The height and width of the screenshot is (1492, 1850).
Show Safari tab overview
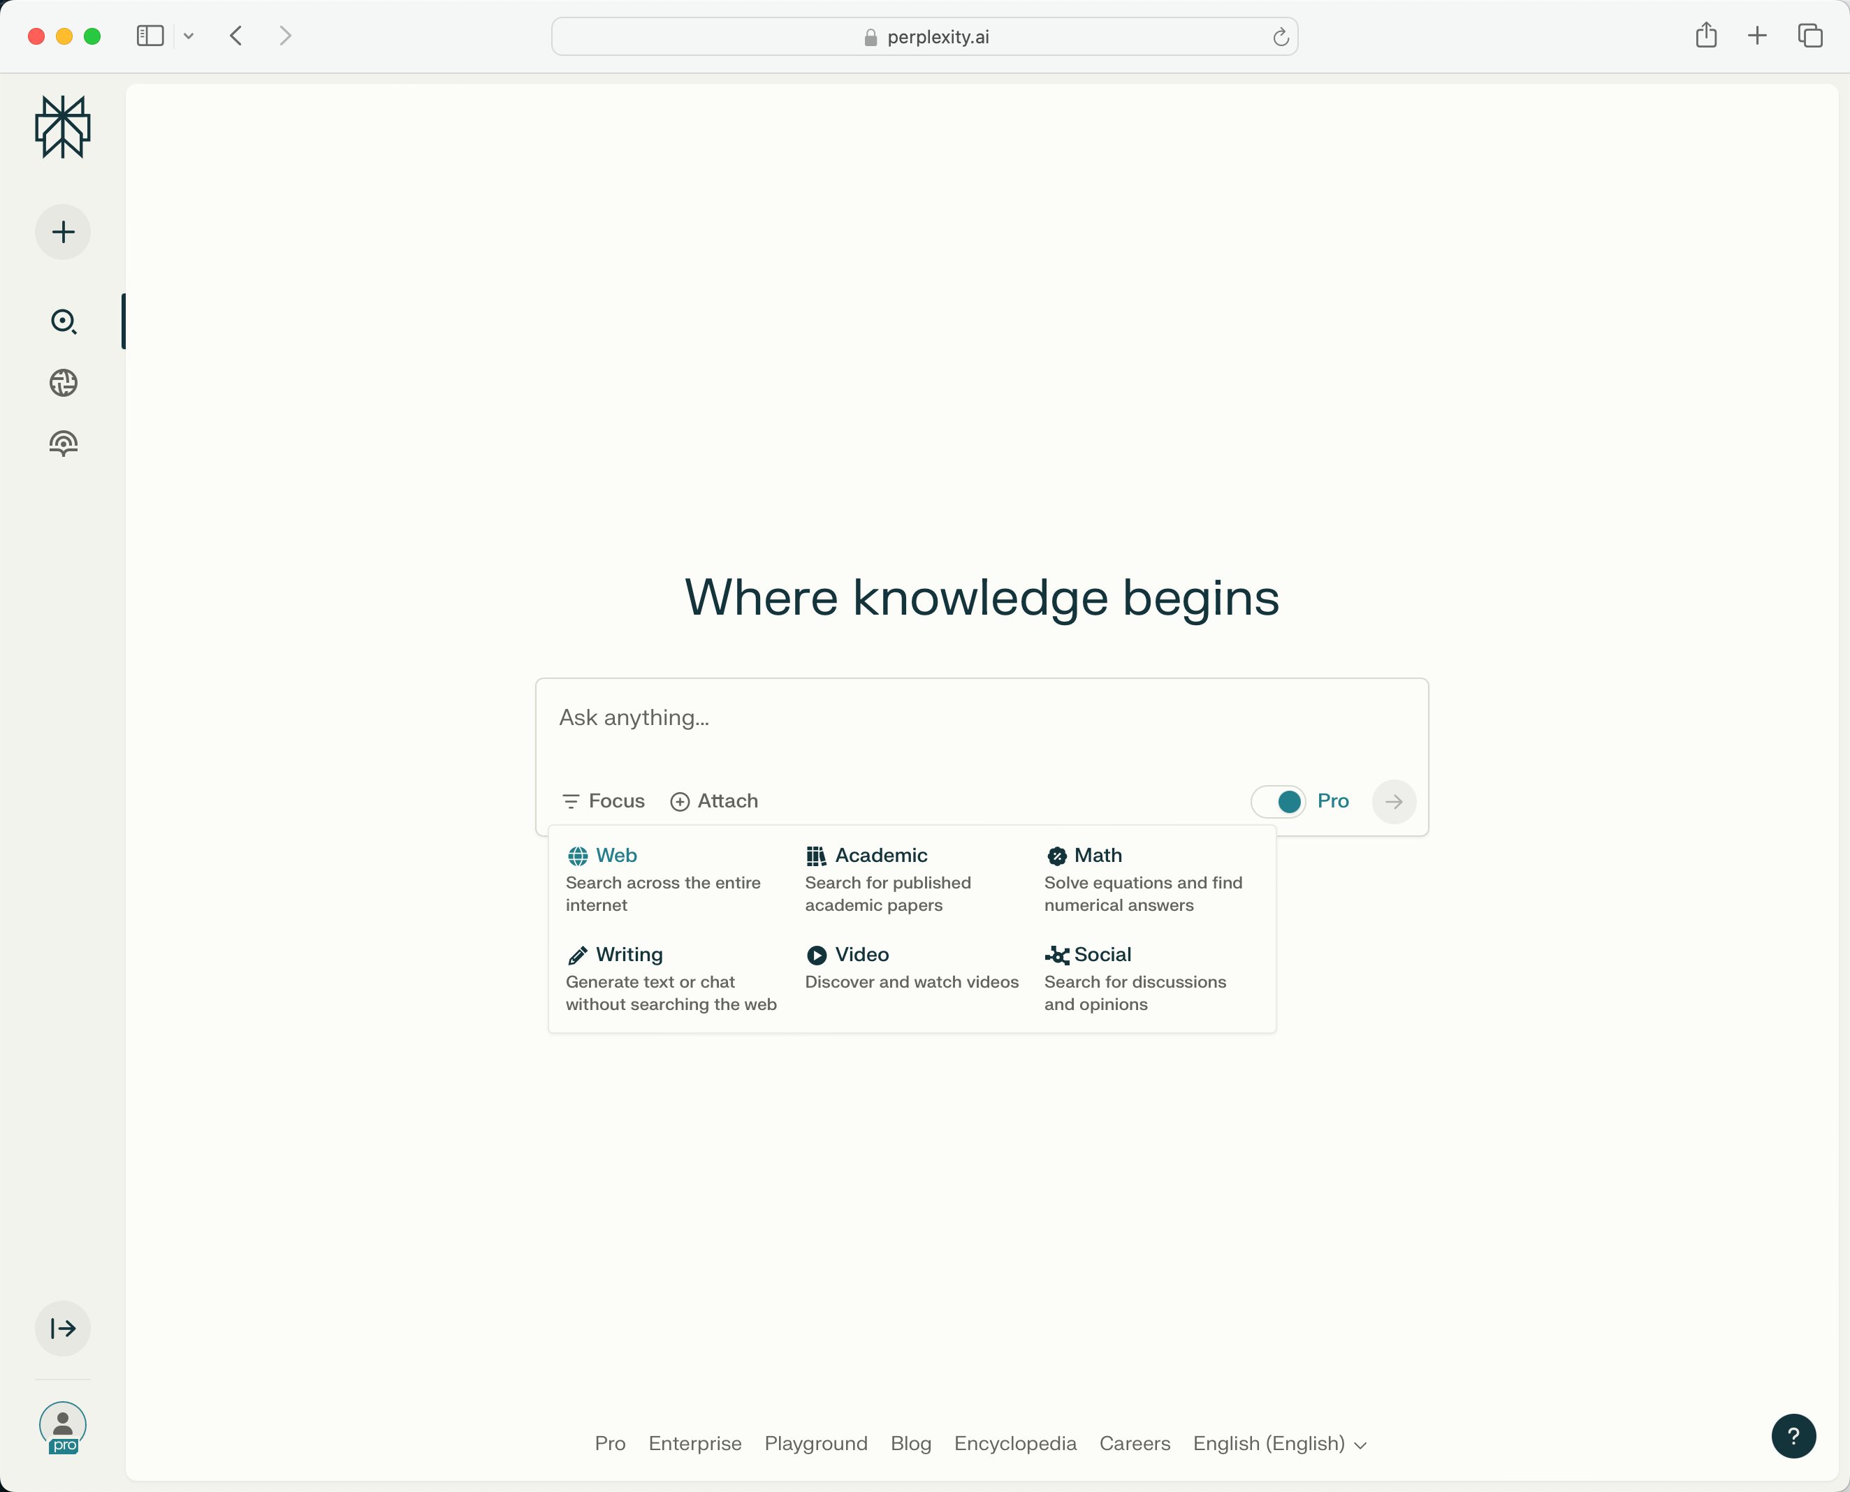[1809, 35]
